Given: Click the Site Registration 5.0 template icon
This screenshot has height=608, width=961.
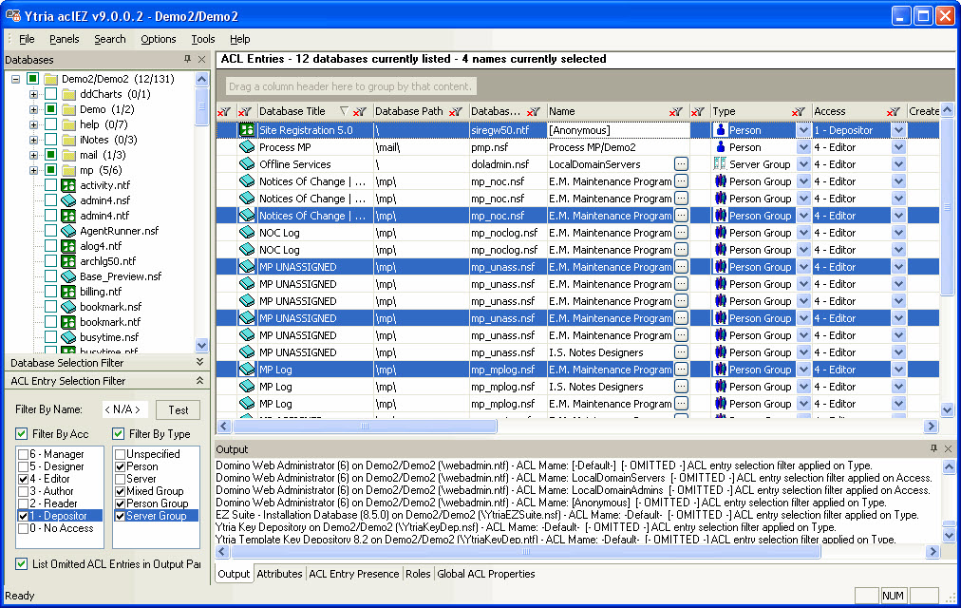Looking at the screenshot, I should [x=247, y=130].
